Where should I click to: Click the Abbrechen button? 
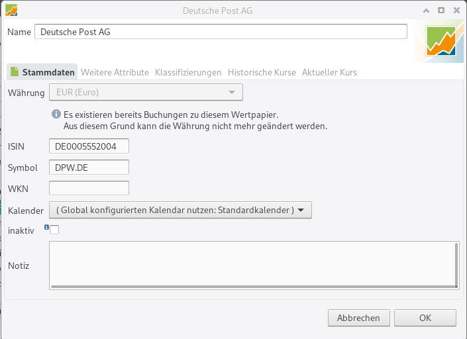point(359,318)
